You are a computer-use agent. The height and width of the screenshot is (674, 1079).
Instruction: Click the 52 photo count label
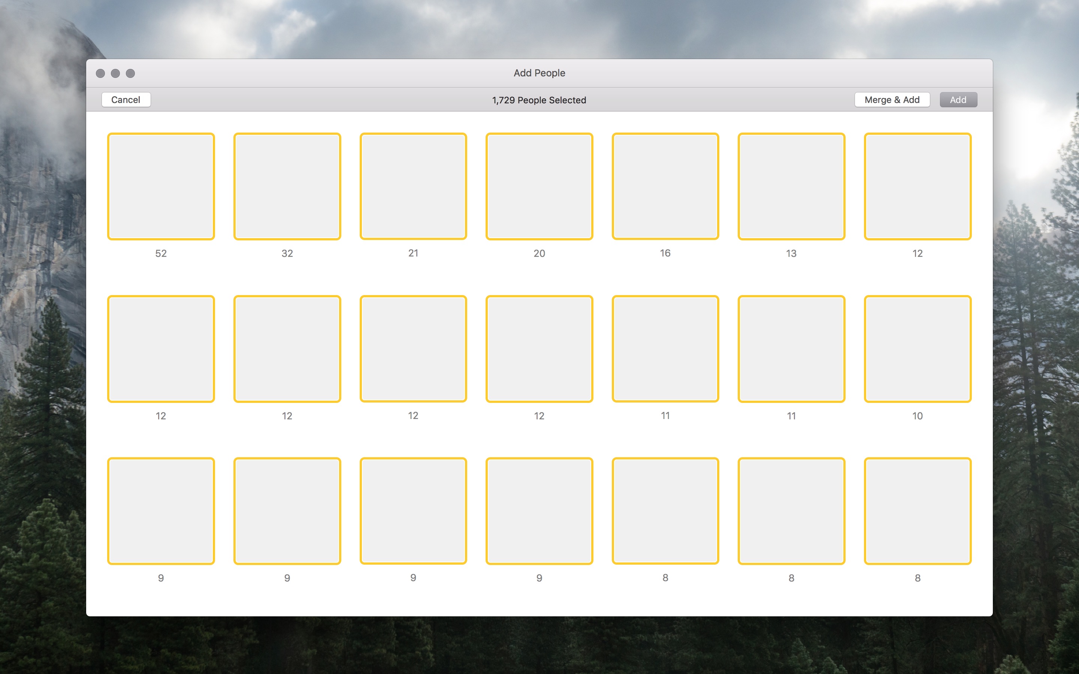tap(161, 253)
